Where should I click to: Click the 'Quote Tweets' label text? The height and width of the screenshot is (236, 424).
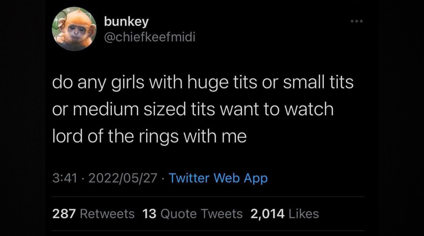[x=201, y=214]
